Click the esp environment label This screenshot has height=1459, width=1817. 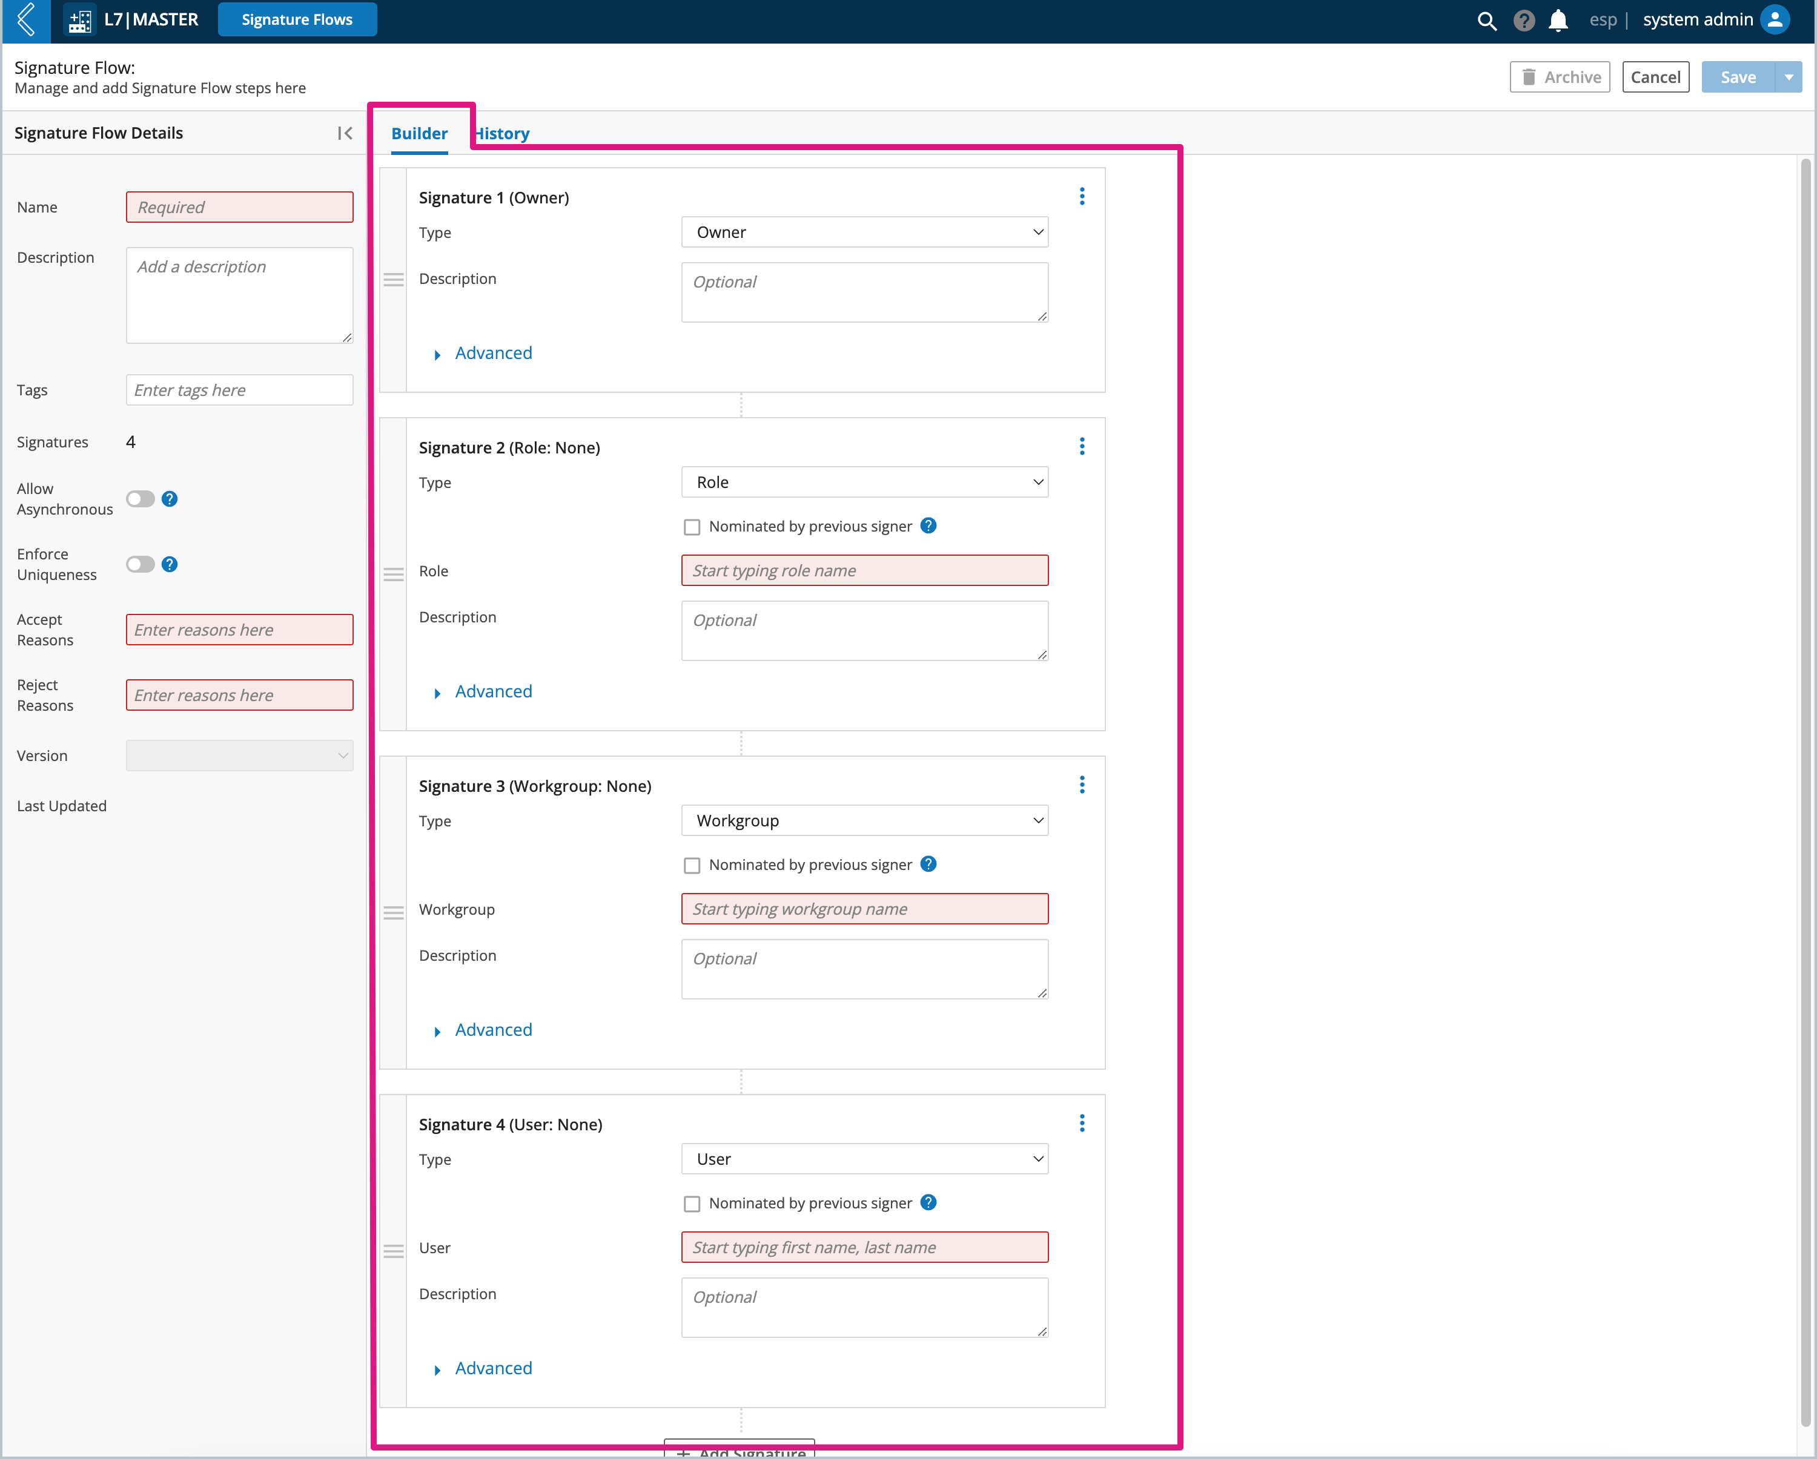[1603, 19]
